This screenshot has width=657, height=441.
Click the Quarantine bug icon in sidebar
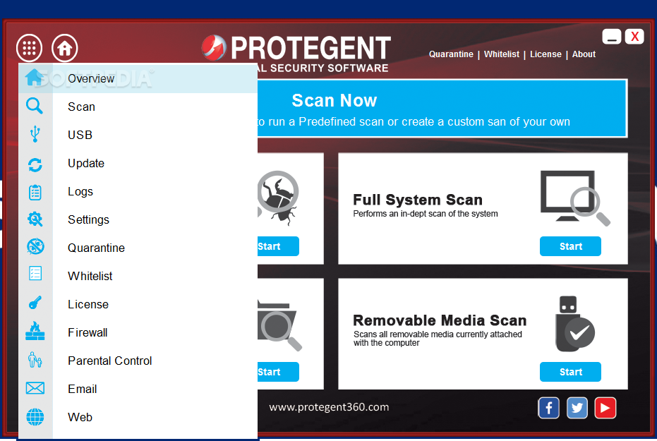[35, 246]
